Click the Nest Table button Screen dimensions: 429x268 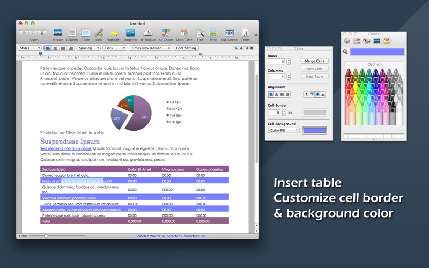(314, 76)
